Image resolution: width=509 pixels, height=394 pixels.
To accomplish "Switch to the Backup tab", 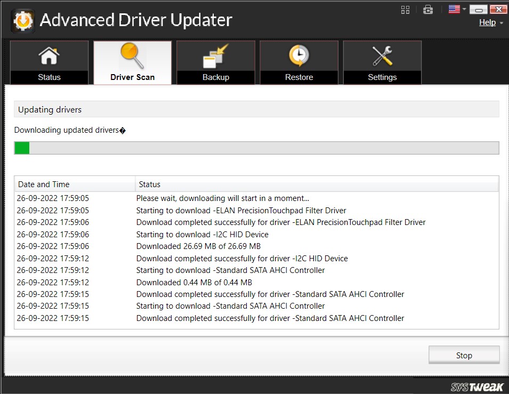I will click(215, 62).
